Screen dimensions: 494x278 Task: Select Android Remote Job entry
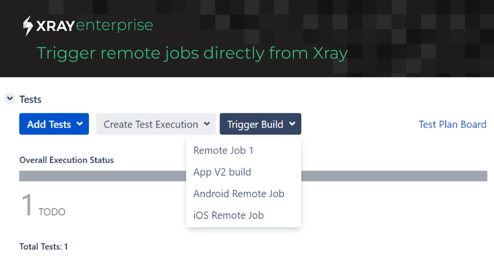(x=239, y=194)
